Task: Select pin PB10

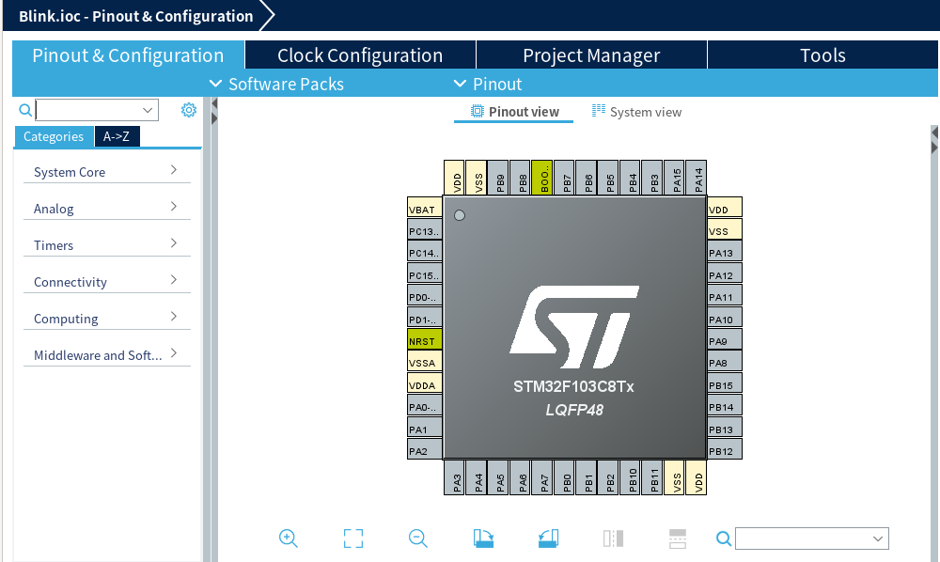Action: tap(630, 478)
